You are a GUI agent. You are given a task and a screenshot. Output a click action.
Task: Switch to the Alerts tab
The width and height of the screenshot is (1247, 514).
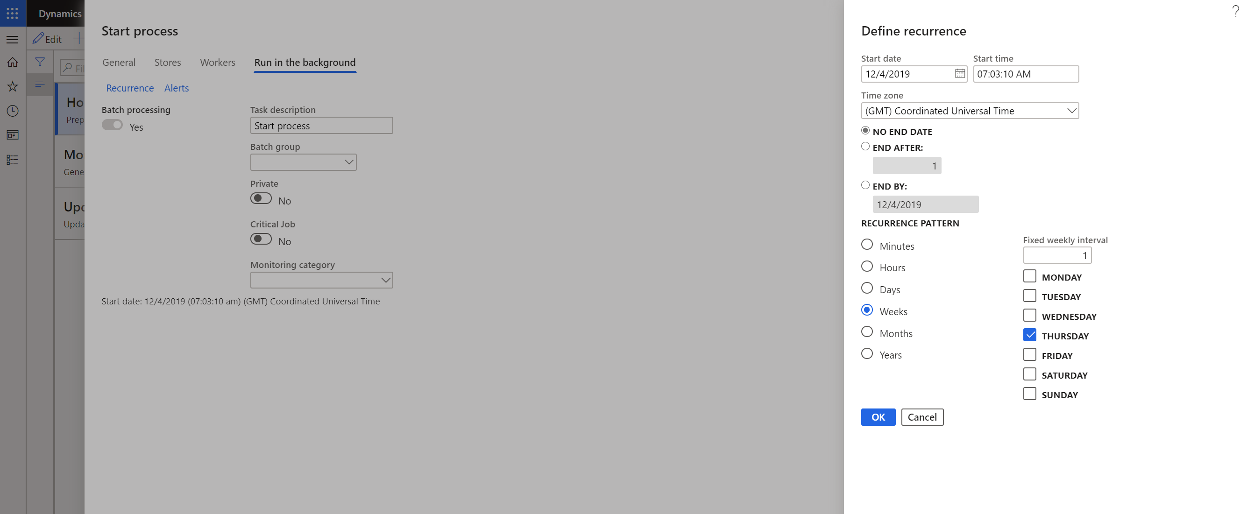pyautogui.click(x=177, y=87)
